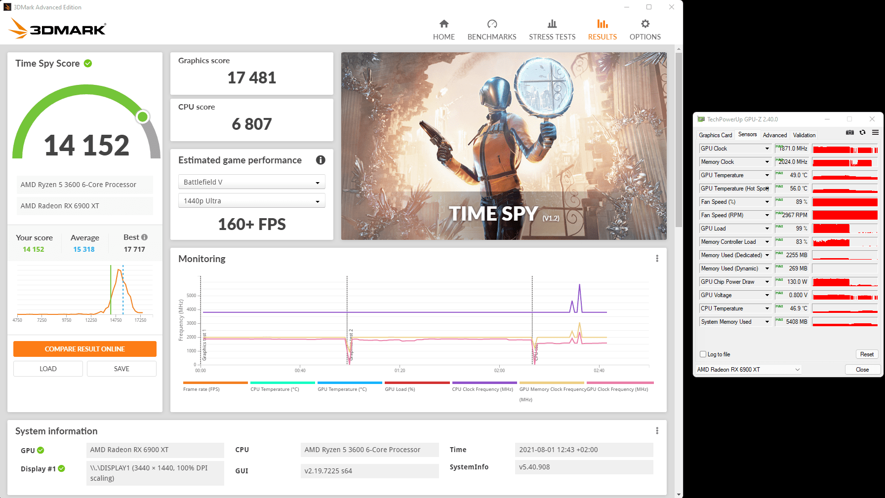Image resolution: width=885 pixels, height=498 pixels.
Task: Click the Average score 15 318
Action: 84,249
